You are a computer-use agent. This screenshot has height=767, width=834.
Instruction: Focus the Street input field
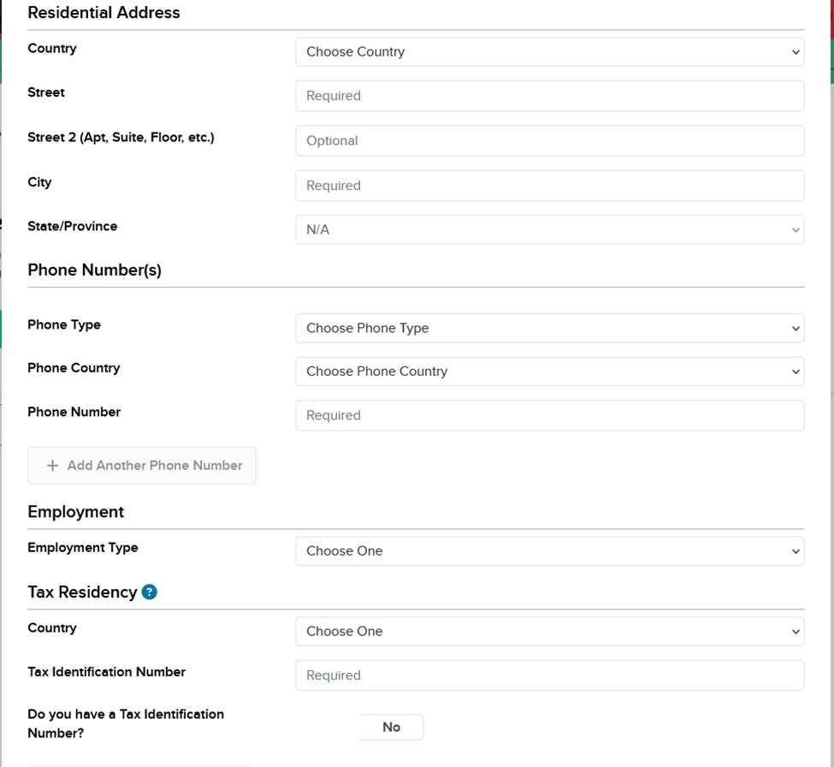pyautogui.click(x=549, y=96)
